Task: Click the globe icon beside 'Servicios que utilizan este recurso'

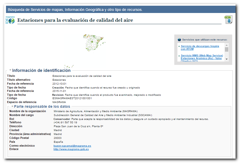Action: tap(179, 40)
